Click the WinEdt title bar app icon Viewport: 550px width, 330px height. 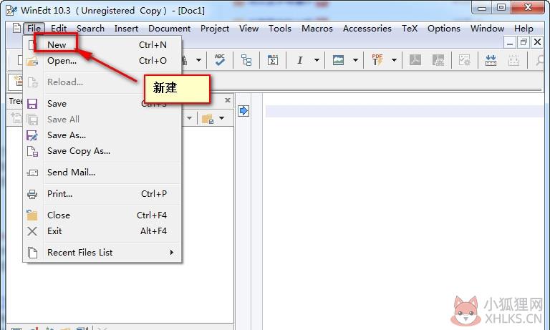point(11,11)
